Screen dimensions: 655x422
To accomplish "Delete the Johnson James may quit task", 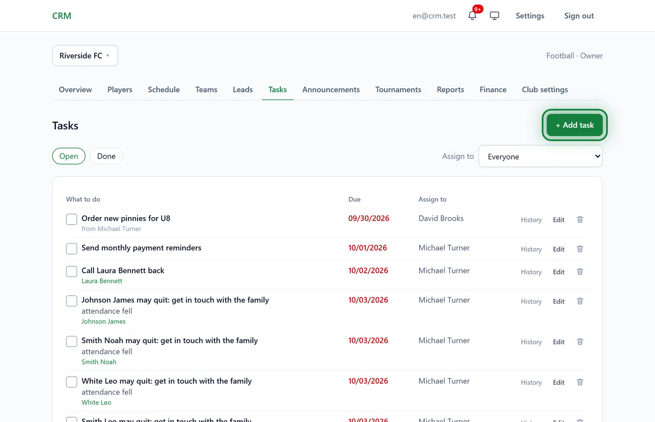I will tap(580, 301).
